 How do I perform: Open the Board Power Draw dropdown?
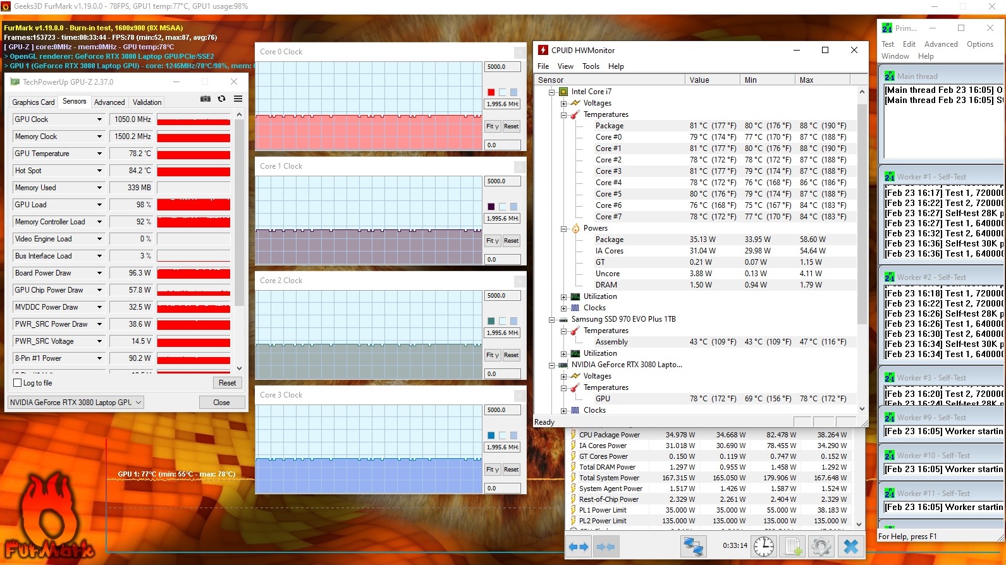99,273
